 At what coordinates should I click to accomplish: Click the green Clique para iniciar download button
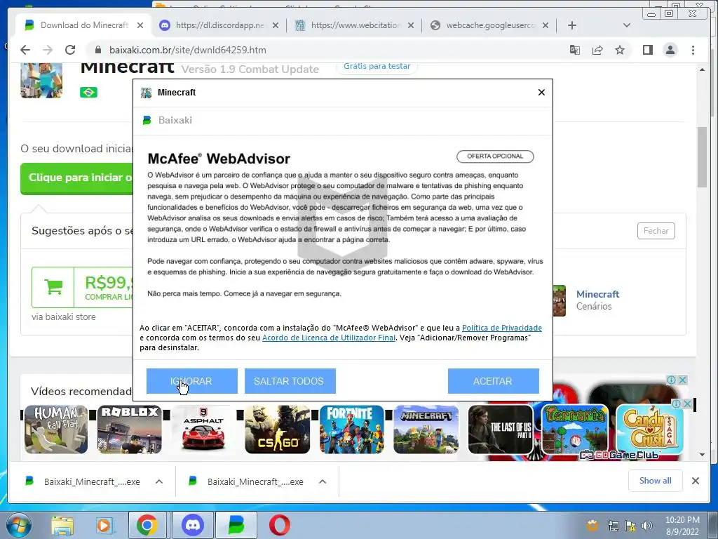[x=76, y=178]
